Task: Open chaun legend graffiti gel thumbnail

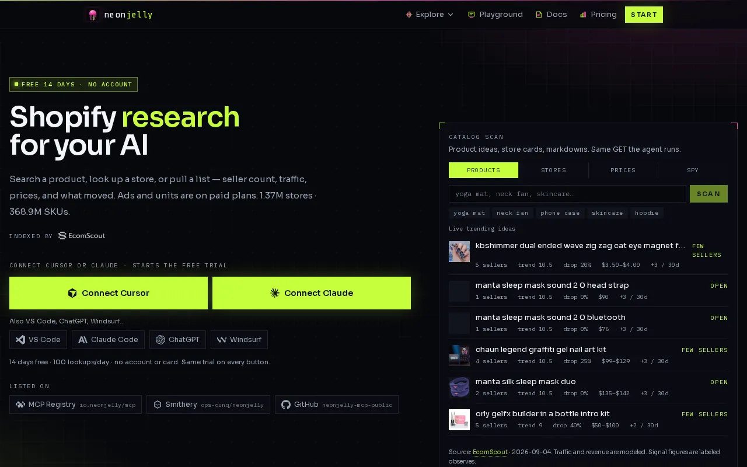Action: tap(459, 356)
